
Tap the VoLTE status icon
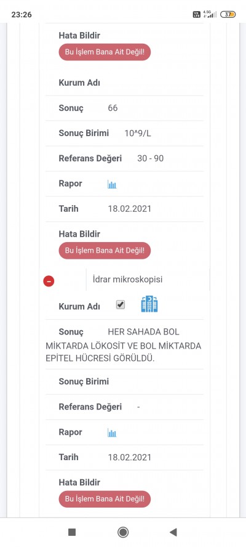pyautogui.click(x=197, y=14)
